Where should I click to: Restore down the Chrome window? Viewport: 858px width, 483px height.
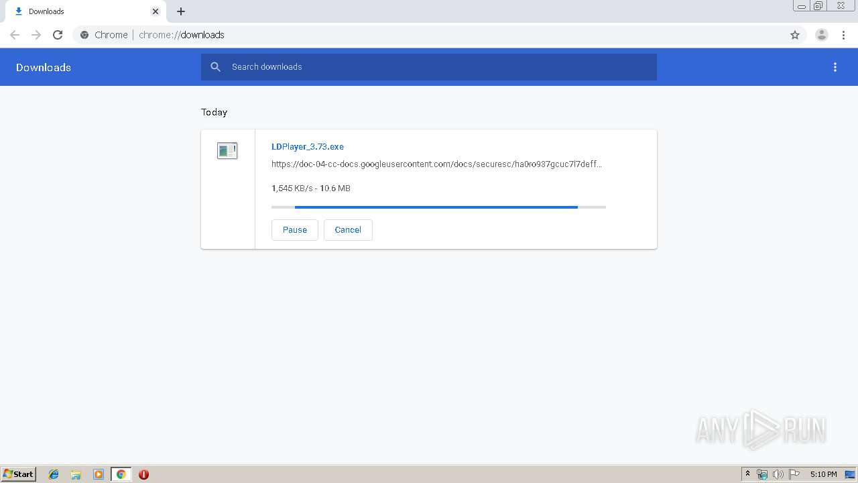tap(818, 5)
